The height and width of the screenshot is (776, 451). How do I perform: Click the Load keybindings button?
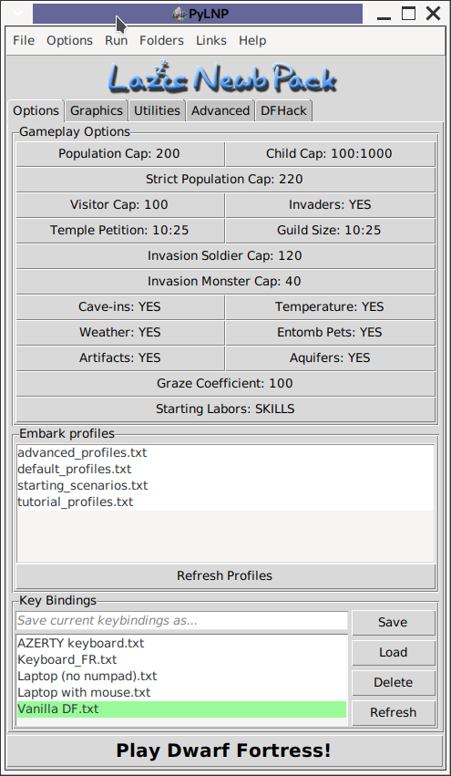[x=393, y=652]
